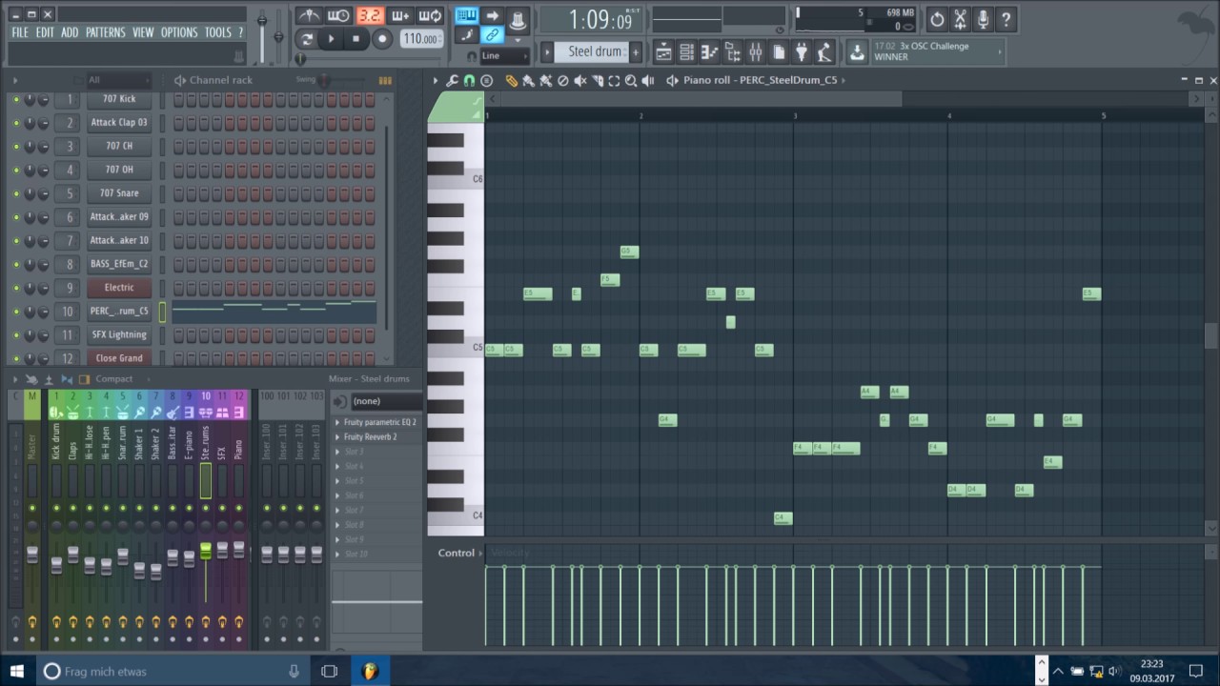Expand mixer Slot 3 menu
Screen dimensions: 1220x686
coord(337,452)
